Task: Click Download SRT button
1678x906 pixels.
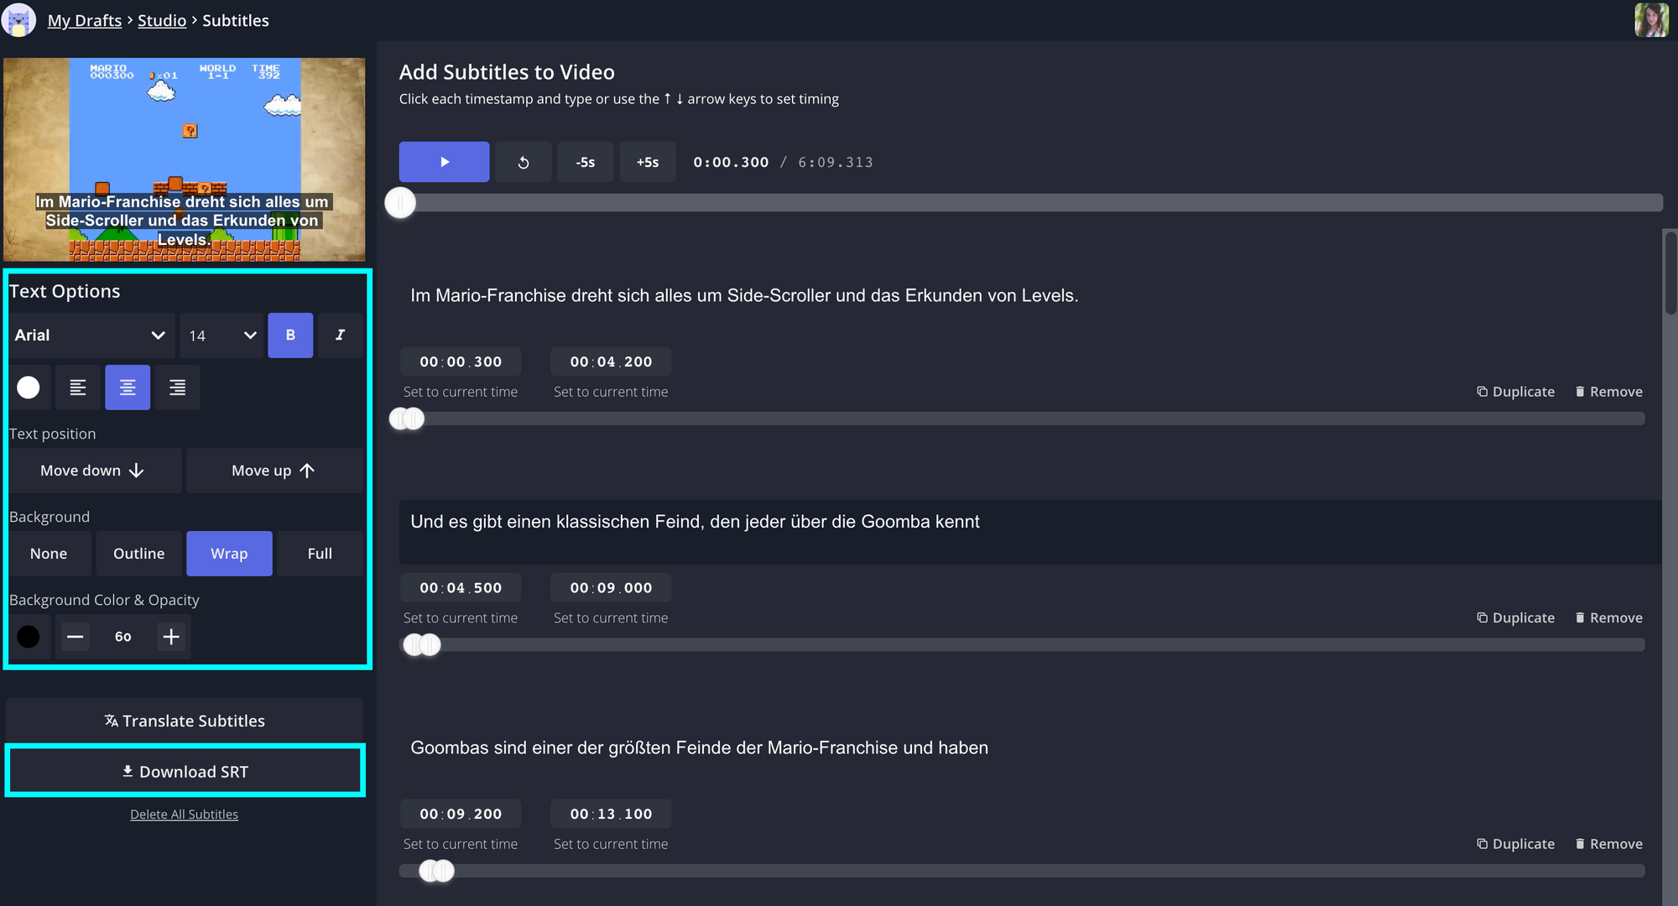Action: [x=185, y=772]
